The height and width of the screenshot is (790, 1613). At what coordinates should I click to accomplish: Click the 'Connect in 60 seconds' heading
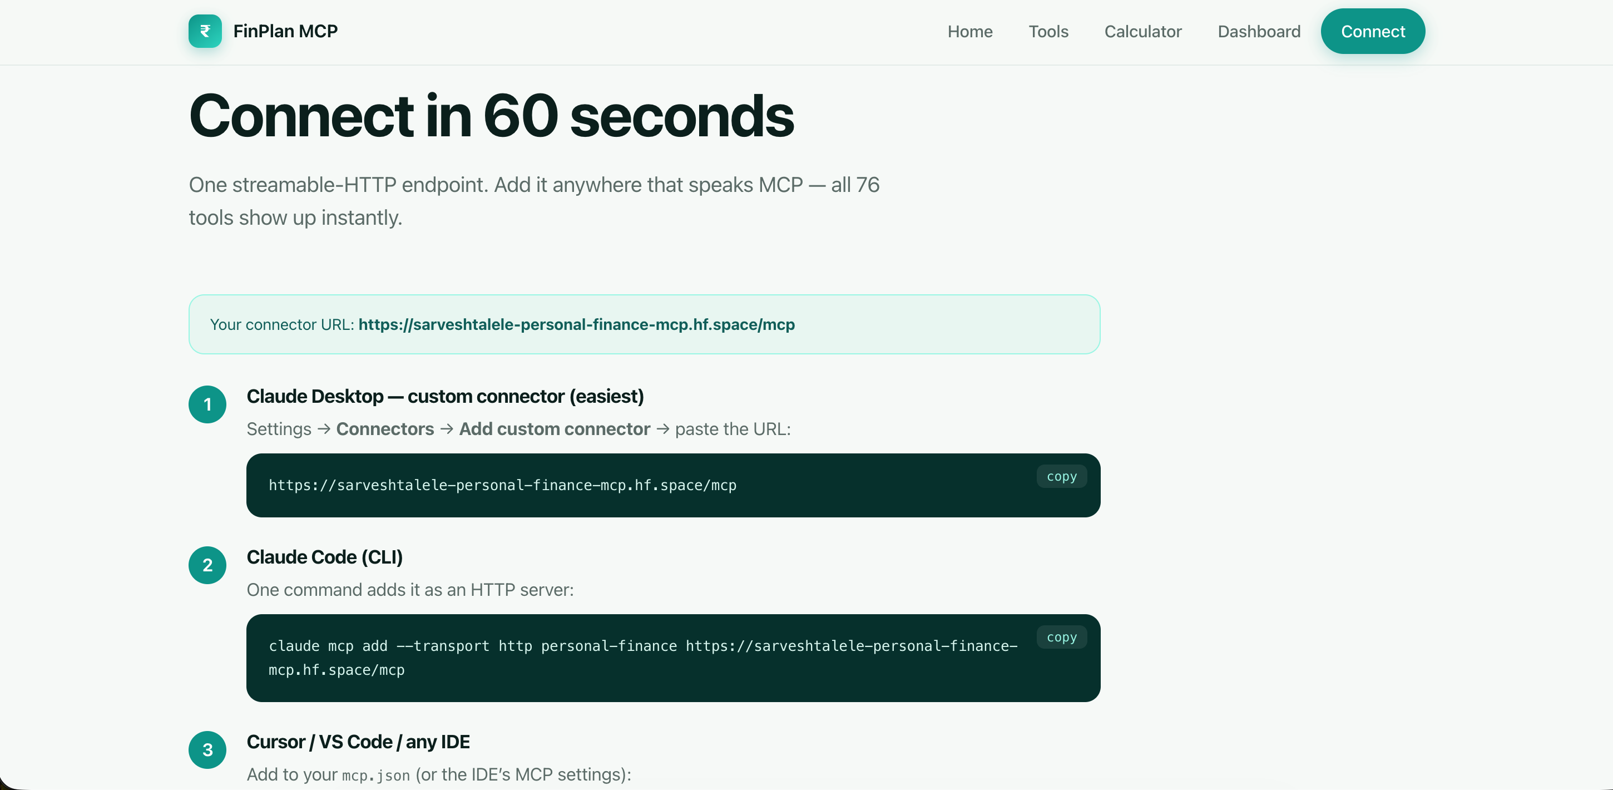click(492, 116)
